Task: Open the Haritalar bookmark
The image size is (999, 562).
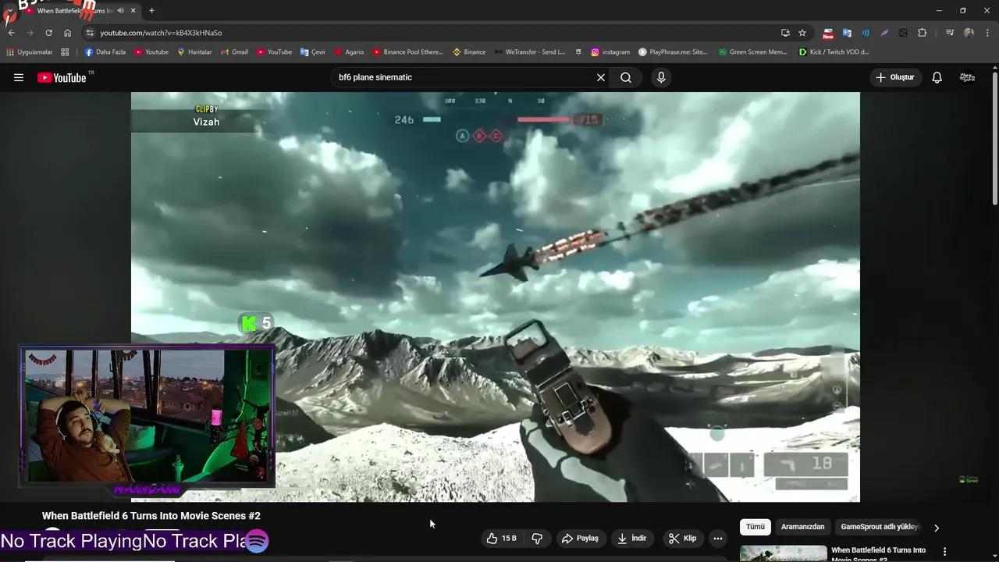Action: (x=194, y=52)
